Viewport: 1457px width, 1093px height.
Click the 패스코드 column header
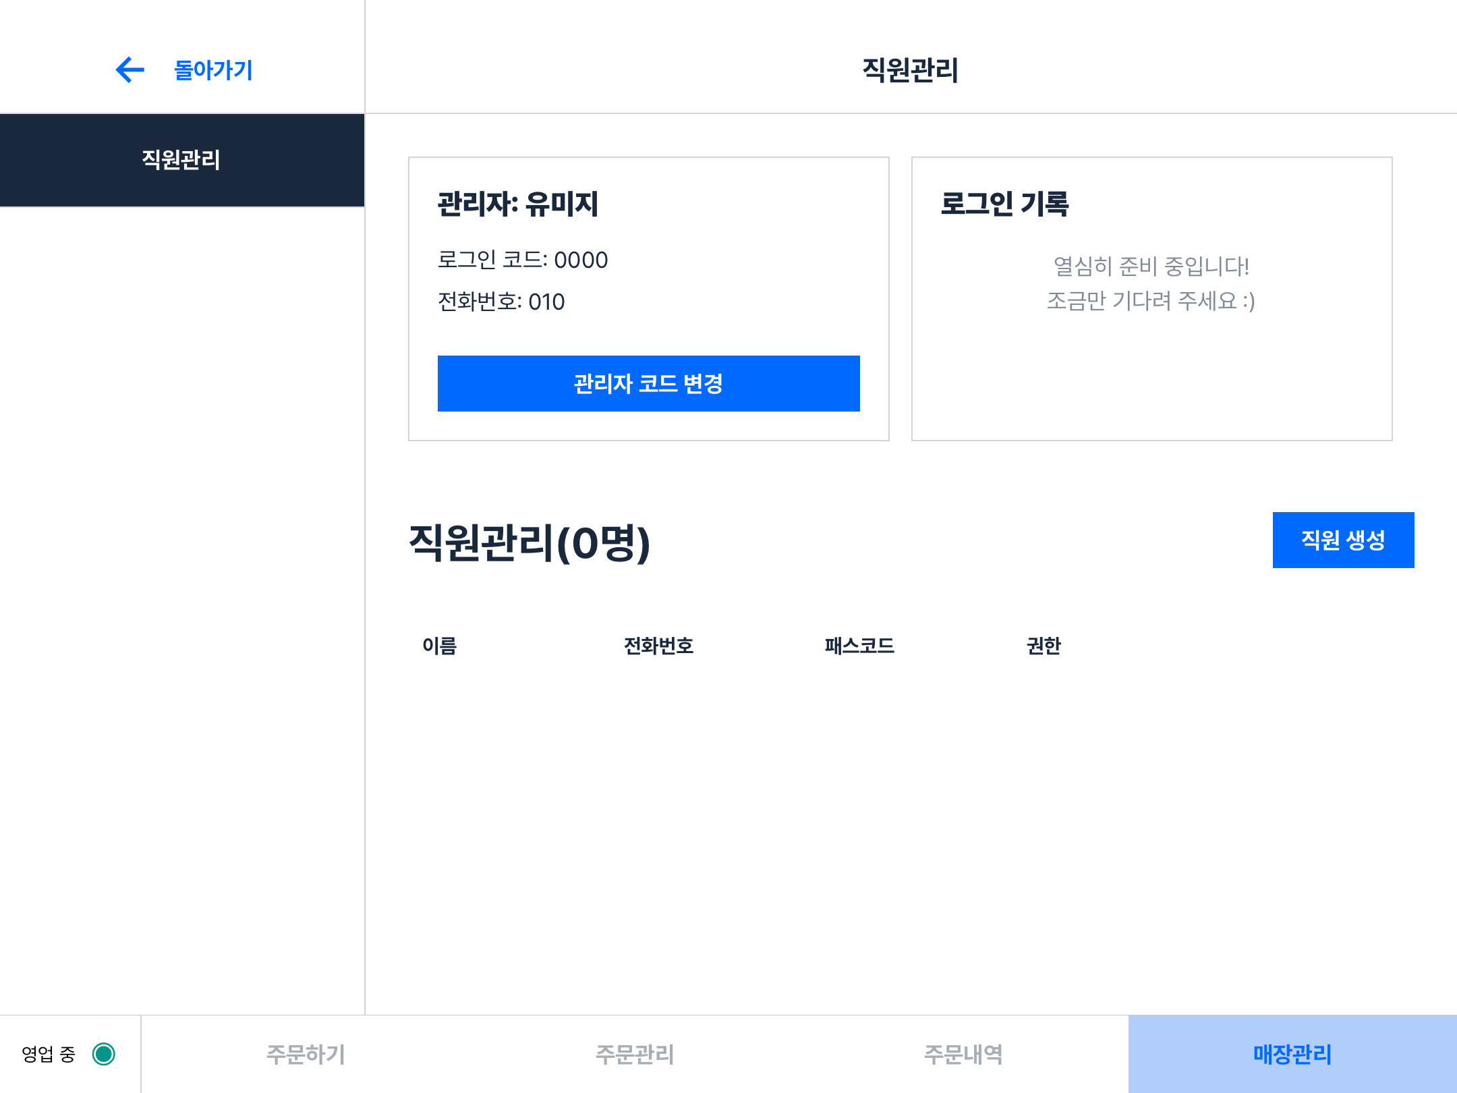(859, 646)
